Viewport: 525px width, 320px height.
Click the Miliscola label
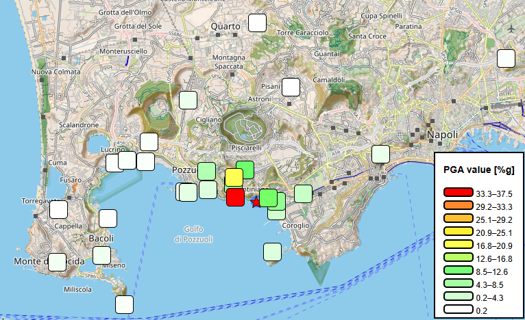point(77,289)
